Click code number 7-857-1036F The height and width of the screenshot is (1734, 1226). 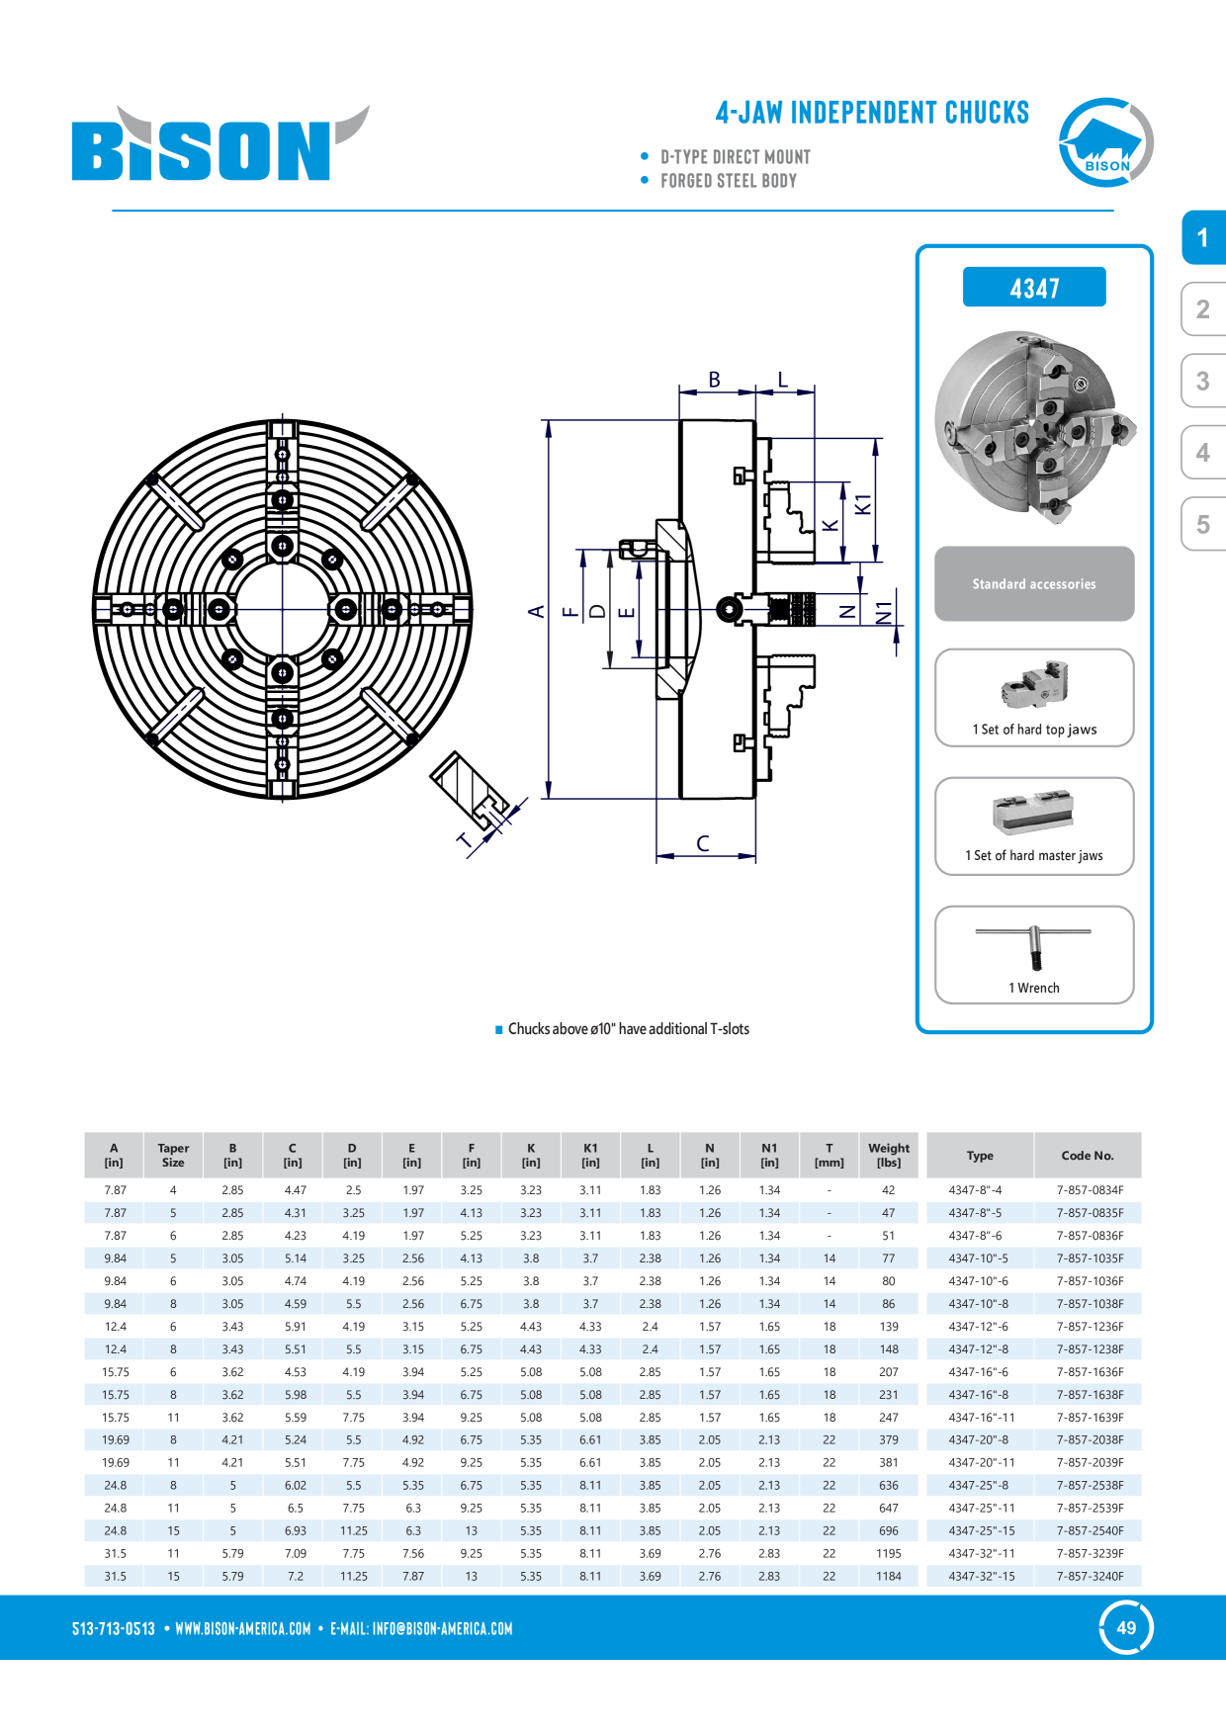pos(1090,1281)
